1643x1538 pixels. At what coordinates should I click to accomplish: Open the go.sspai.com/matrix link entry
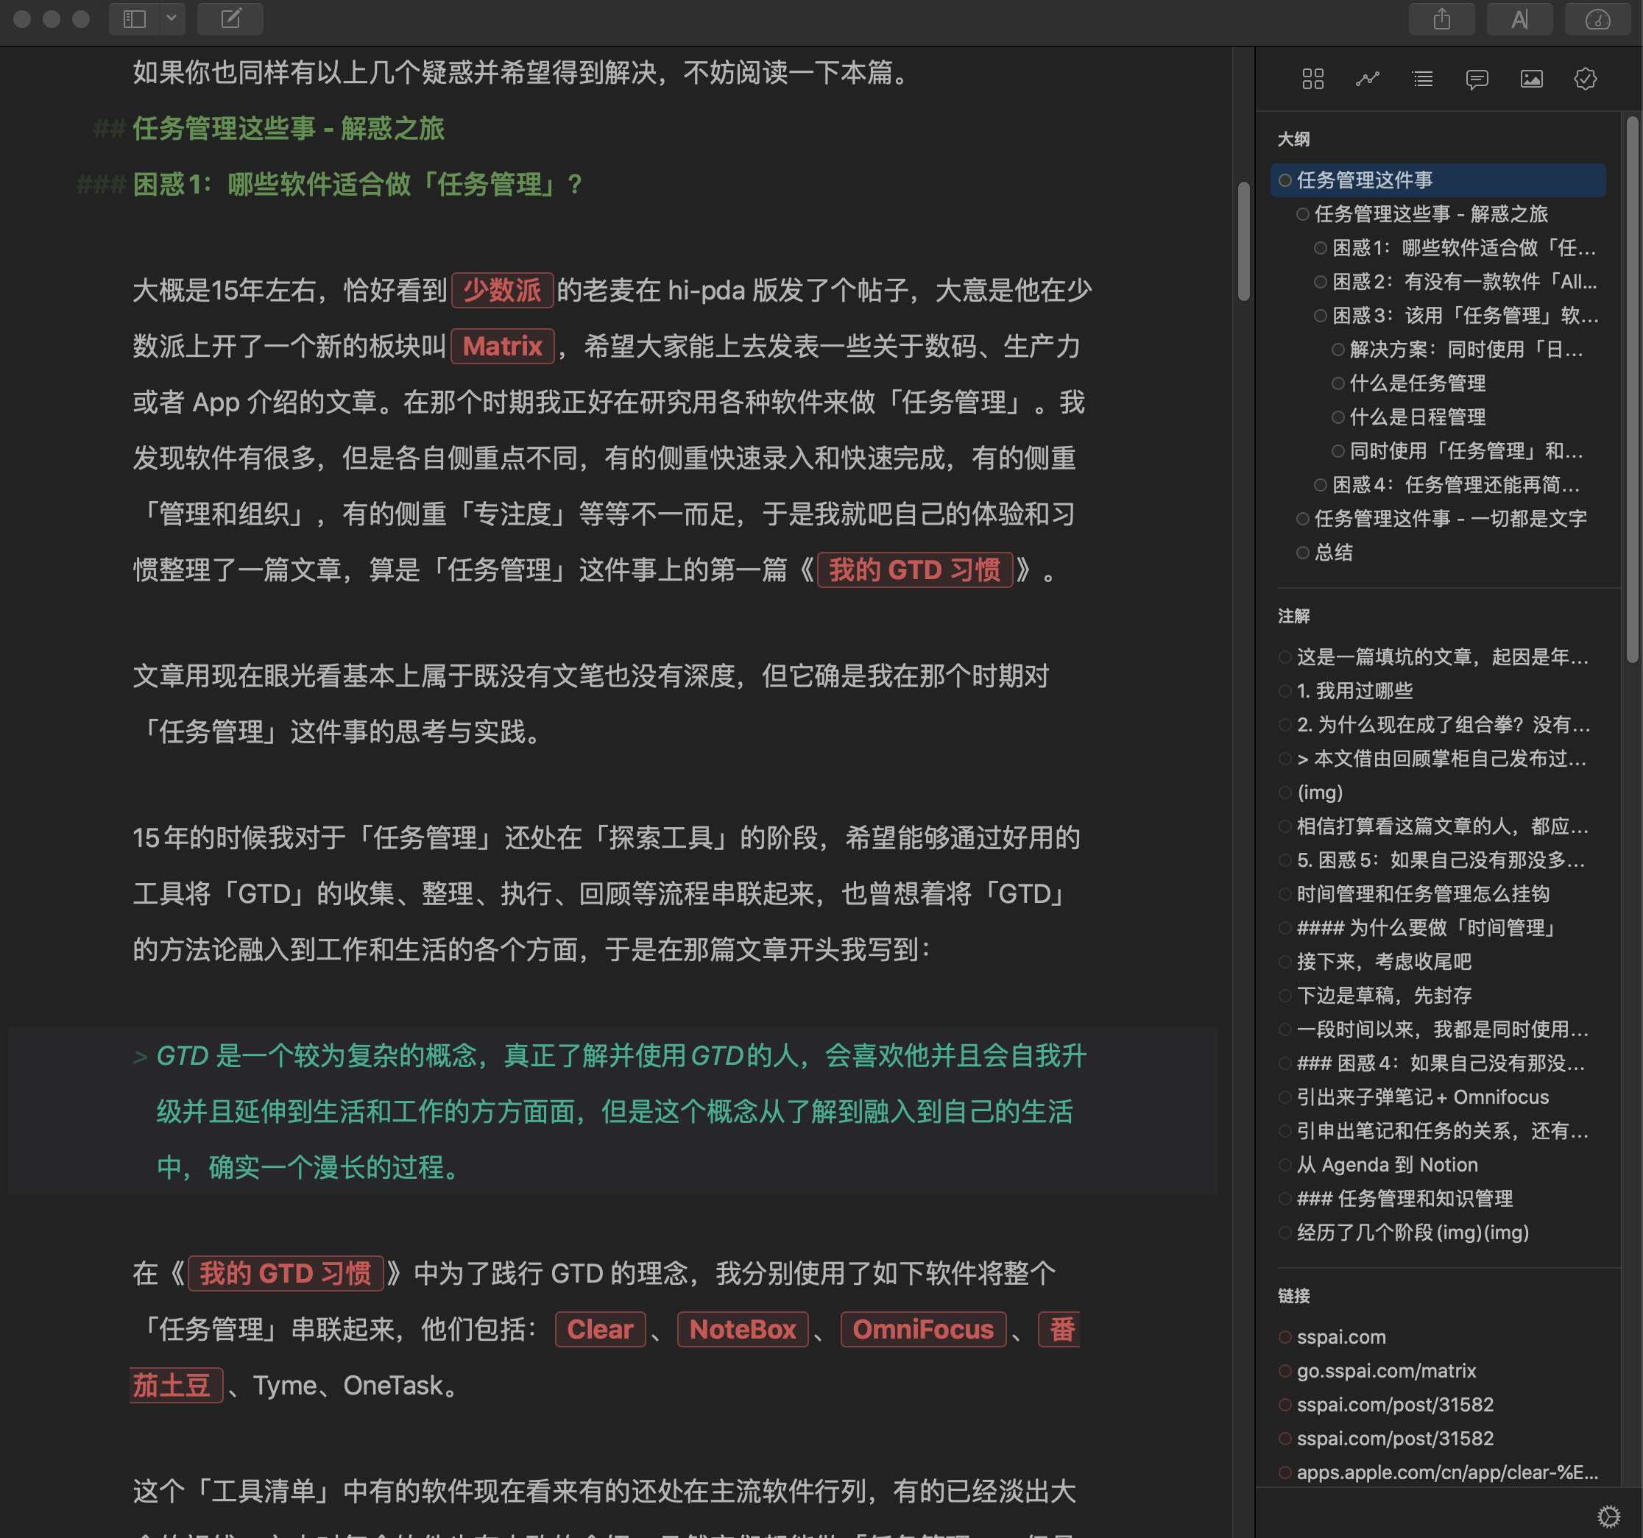1386,1370
